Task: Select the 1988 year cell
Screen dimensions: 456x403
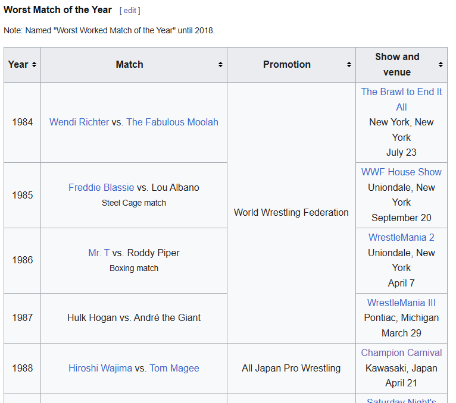Action: point(23,368)
